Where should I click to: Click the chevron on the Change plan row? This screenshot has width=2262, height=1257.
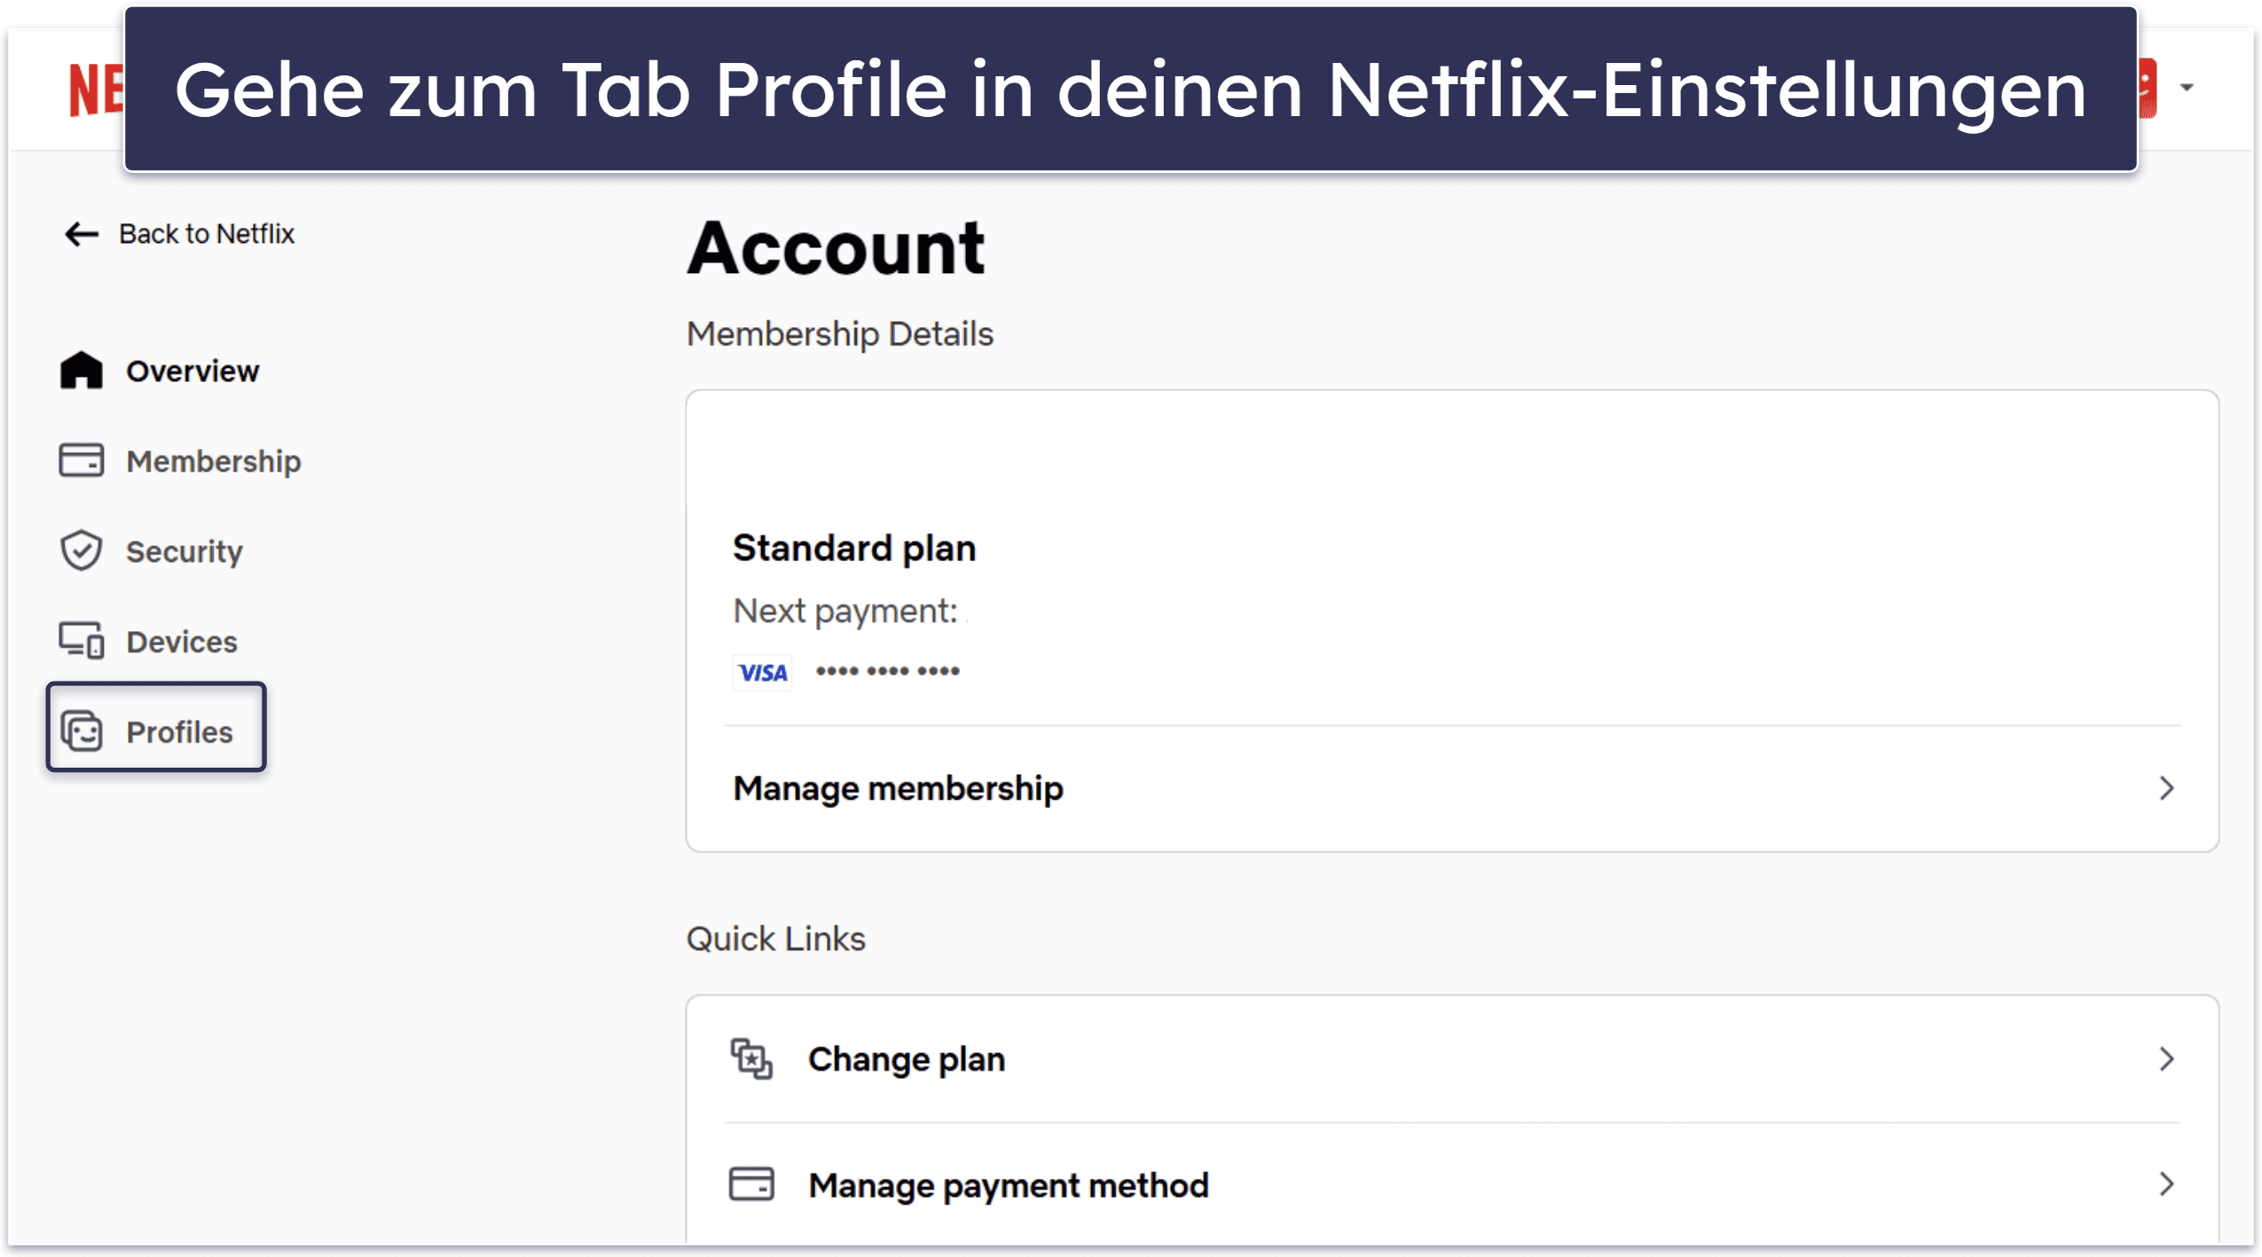[x=2166, y=1059]
